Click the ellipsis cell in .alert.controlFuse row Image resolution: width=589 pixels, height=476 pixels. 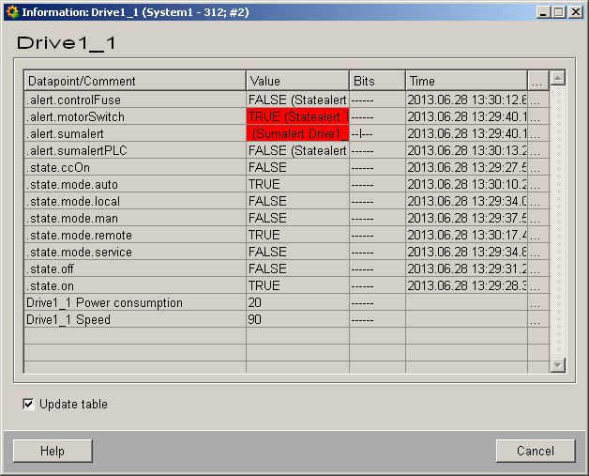click(x=538, y=100)
